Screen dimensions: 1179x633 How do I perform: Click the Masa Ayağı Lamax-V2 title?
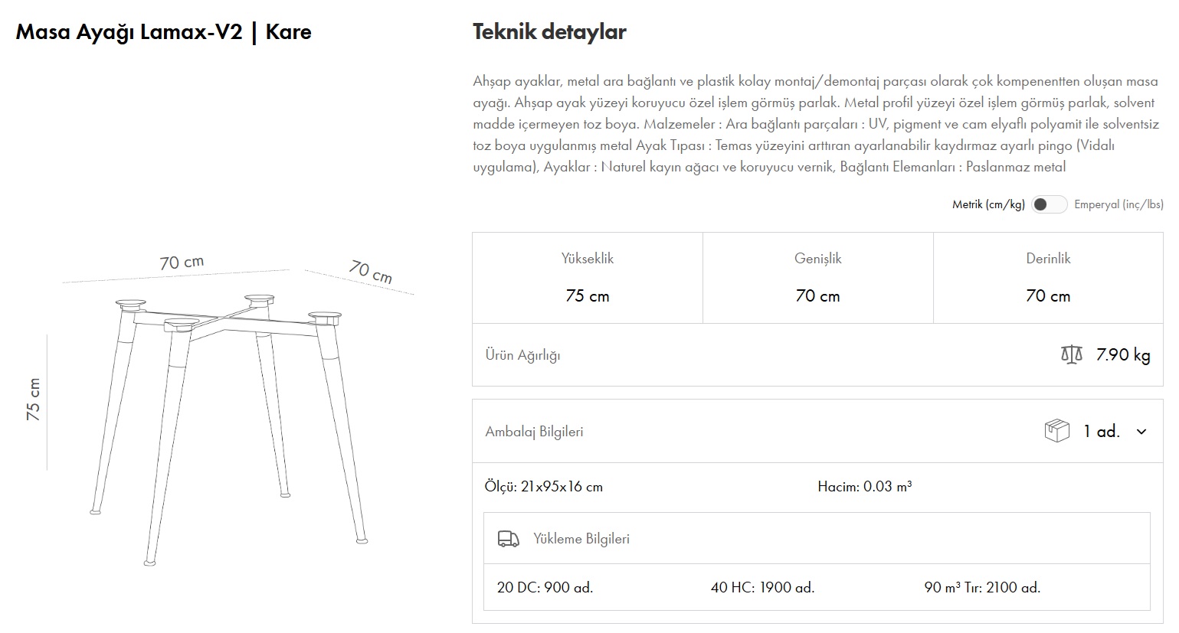point(163,32)
